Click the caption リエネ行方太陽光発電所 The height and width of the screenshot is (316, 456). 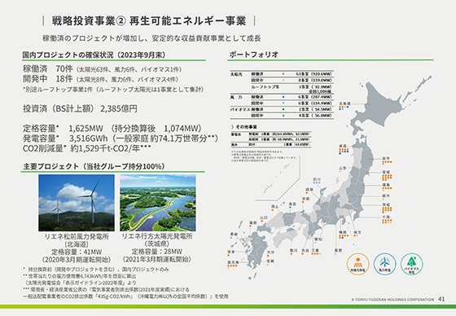(157, 236)
